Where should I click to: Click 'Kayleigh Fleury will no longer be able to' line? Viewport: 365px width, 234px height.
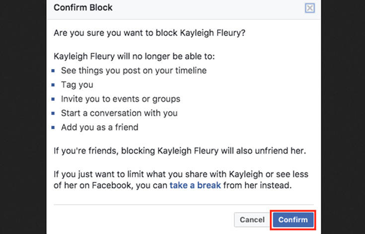[x=134, y=56]
